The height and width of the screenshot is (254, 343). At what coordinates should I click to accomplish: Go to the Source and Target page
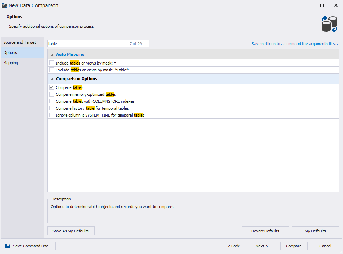click(22, 42)
